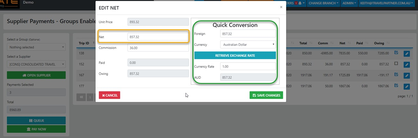Sort by Comm column header
This screenshot has width=418, height=138.
pos(323,43)
